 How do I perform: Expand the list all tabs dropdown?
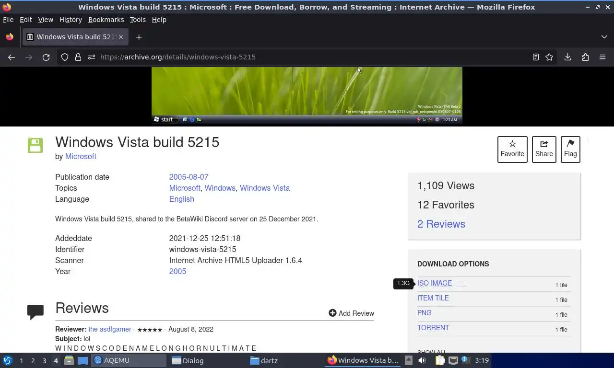point(604,37)
